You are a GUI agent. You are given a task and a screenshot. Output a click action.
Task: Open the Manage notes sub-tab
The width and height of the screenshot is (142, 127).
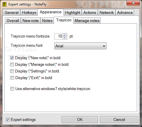point(87,20)
